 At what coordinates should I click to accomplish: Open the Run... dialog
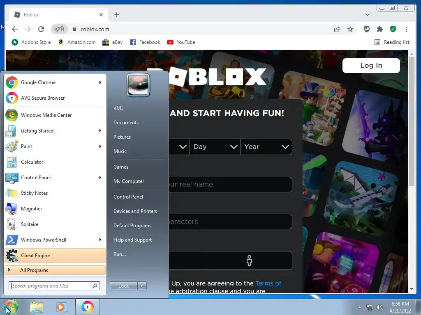tap(120, 254)
